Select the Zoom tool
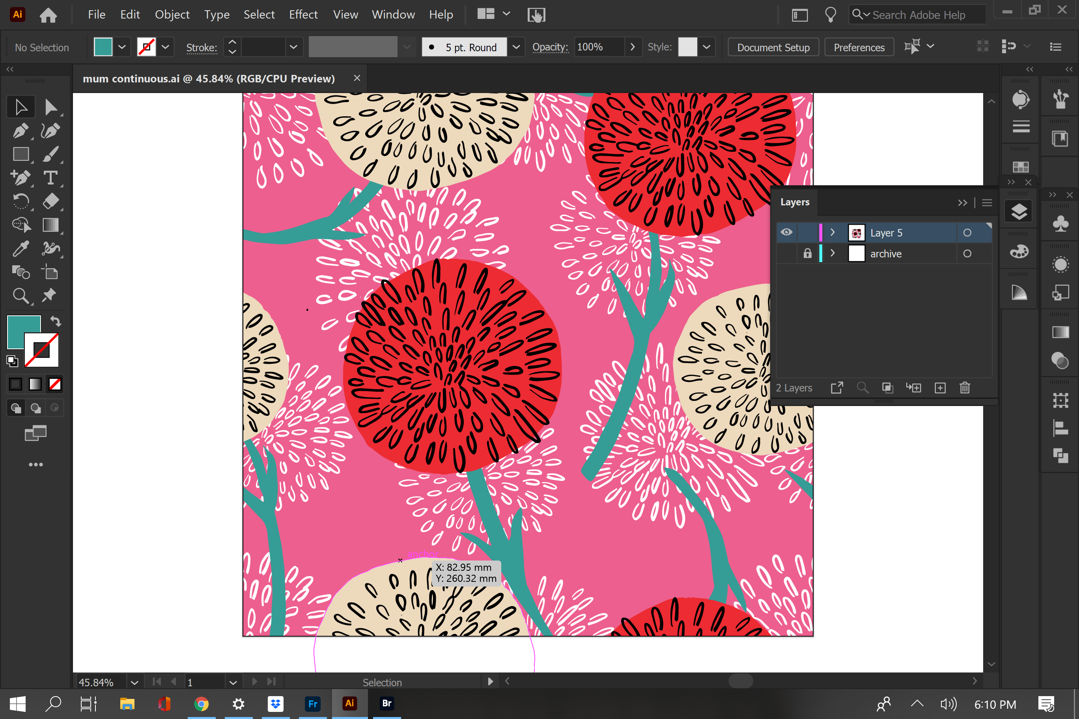 21,296
